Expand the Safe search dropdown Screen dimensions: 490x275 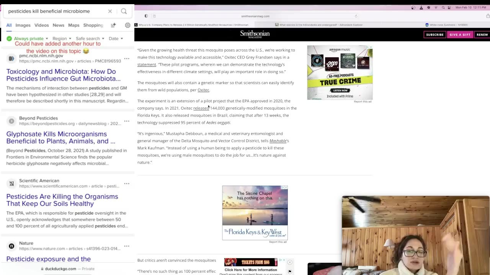tap(90, 39)
